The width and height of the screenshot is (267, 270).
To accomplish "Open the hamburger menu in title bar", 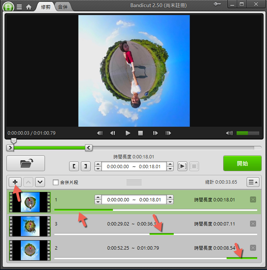I will [x=19, y=7].
